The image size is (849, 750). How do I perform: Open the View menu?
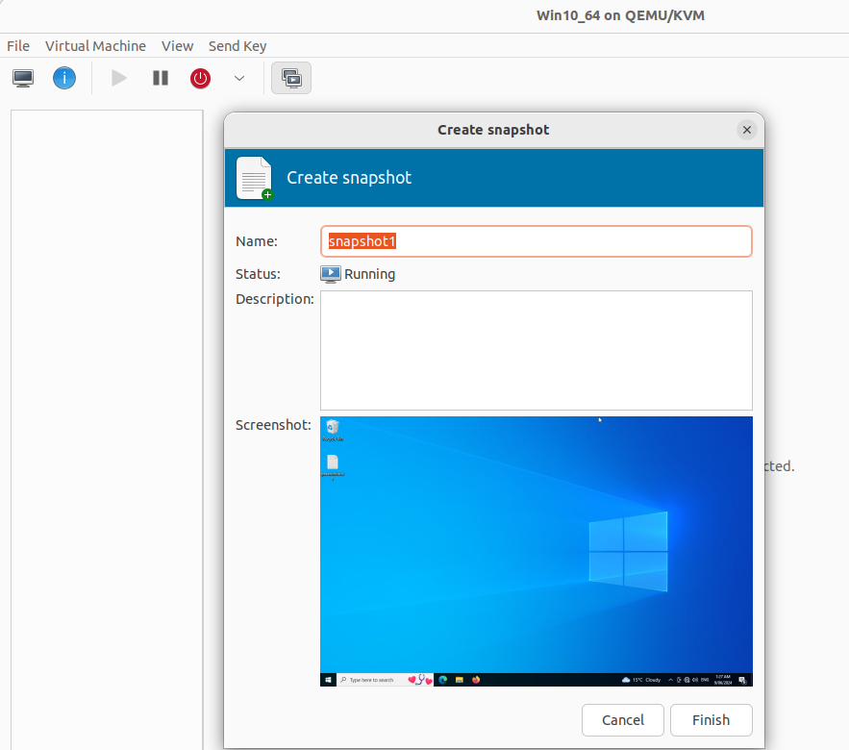coord(177,46)
